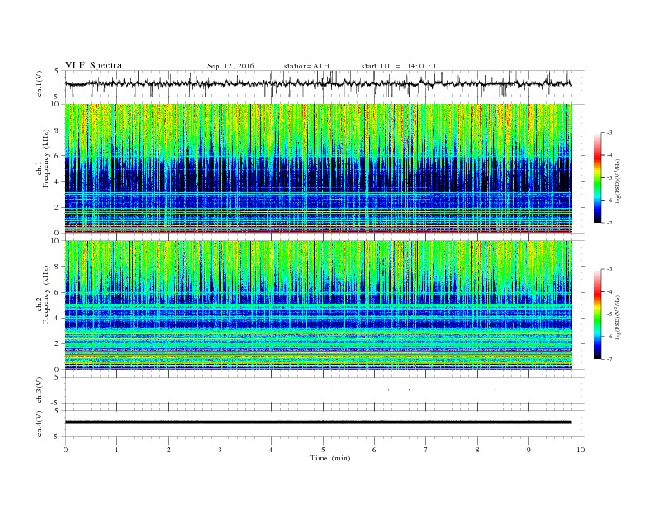654x505 pixels.
Task: Click the "8" kHz tick on ch.1 frequency axis
Action: (58, 130)
